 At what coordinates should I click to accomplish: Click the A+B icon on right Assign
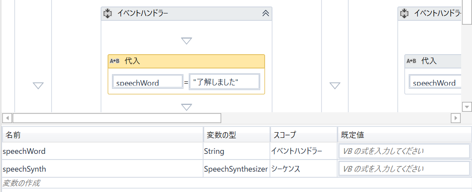411,61
